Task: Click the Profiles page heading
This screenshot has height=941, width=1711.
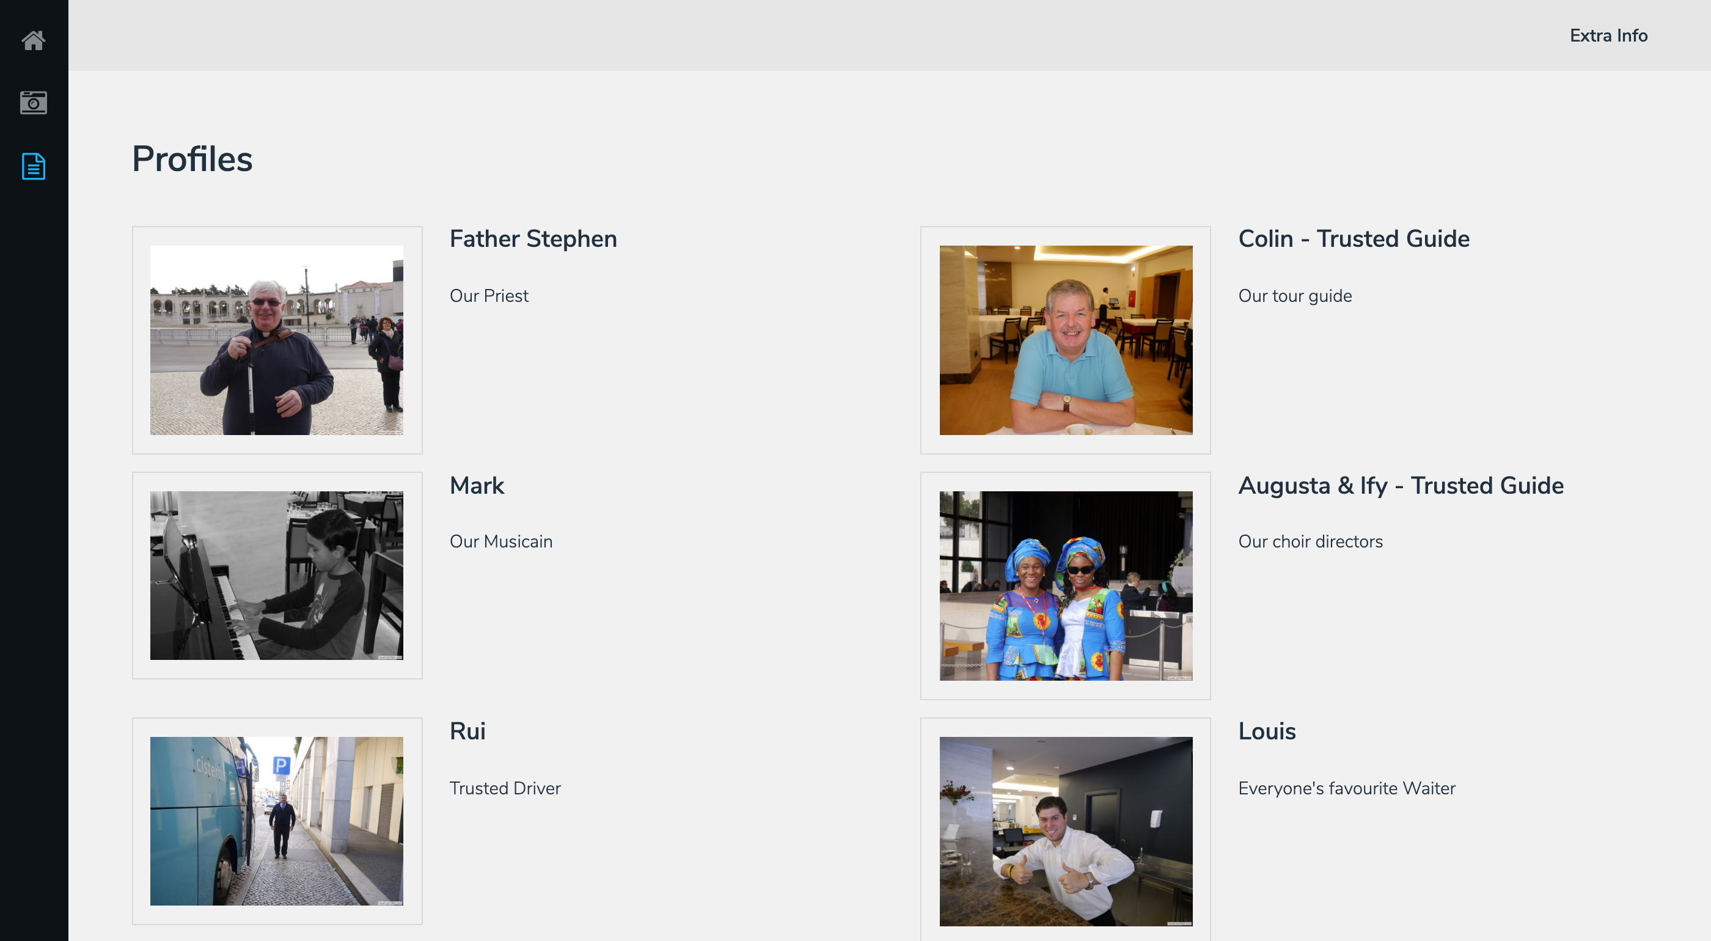Action: pyautogui.click(x=192, y=159)
